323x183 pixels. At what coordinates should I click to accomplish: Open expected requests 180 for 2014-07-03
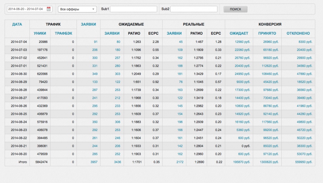(x=118, y=50)
